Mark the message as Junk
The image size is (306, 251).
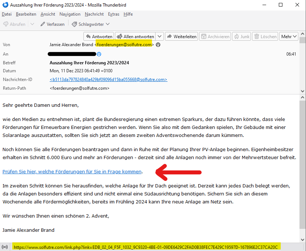(241, 36)
